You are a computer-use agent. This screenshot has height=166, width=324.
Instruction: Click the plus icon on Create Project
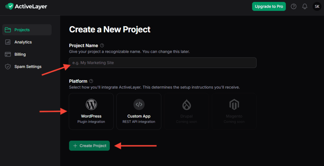[75, 146]
